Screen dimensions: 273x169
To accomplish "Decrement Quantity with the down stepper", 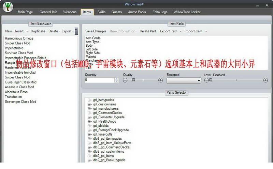I will 116,81.
